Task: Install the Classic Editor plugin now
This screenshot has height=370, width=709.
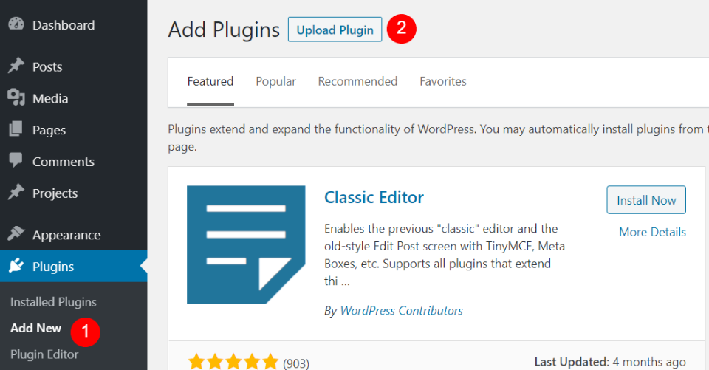Action: tap(646, 200)
